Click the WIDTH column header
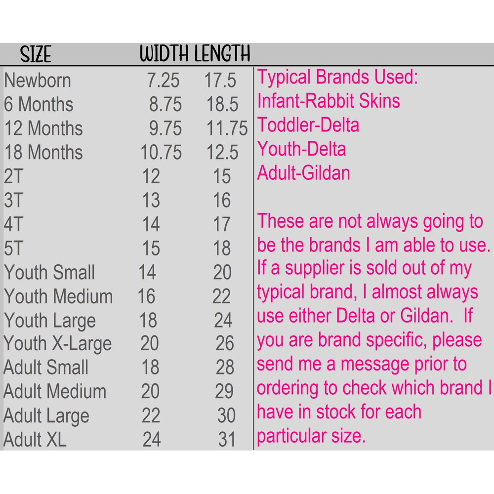This screenshot has height=494, width=494. click(x=165, y=54)
